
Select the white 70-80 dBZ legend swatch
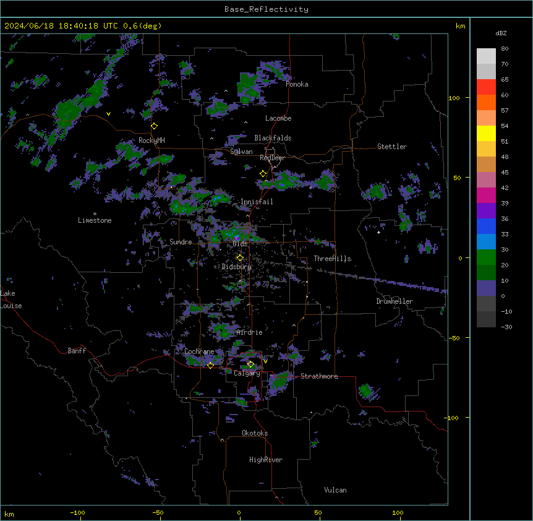pyautogui.click(x=486, y=56)
